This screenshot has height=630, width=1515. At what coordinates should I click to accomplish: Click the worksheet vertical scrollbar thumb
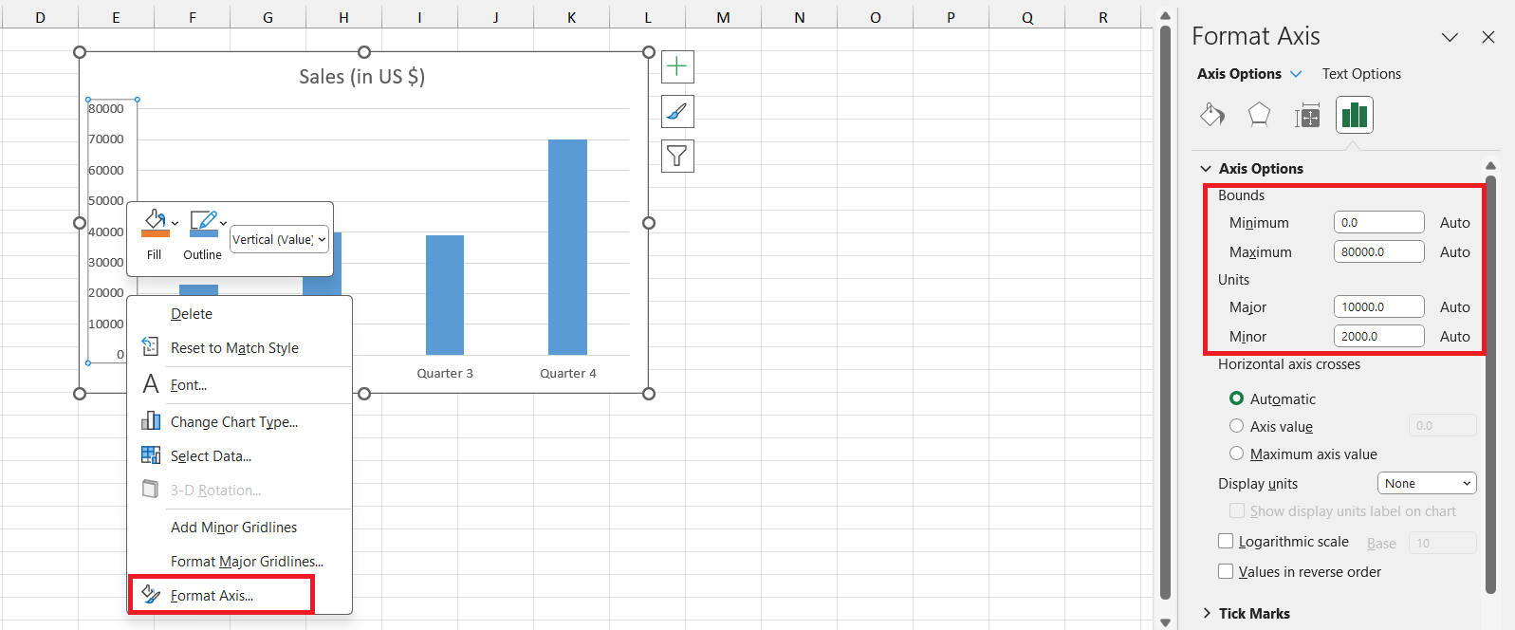tap(1165, 312)
